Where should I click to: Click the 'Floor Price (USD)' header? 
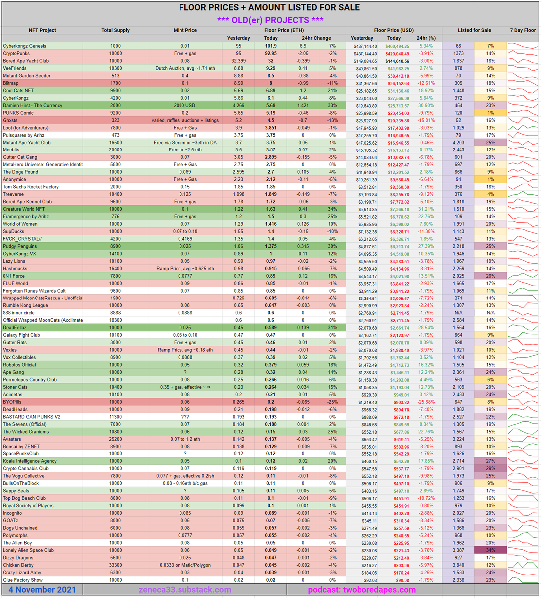pyautogui.click(x=393, y=30)
